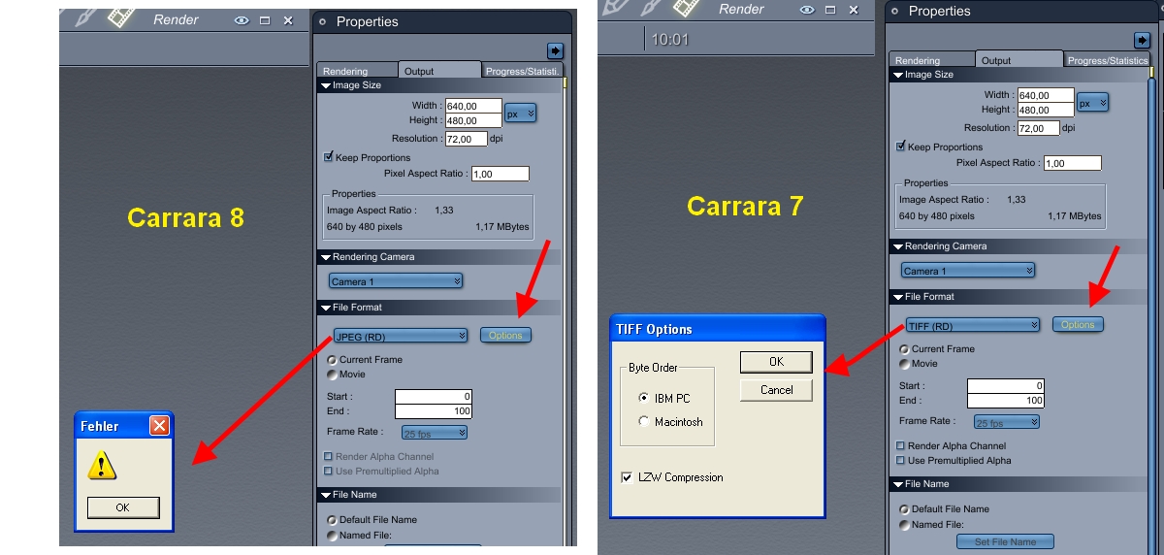Select Current Frame radio in Carrara 8
1164x555 pixels.
333,360
